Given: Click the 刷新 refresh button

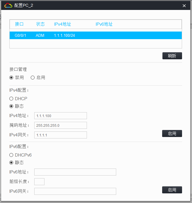Looking at the screenshot, I should click(172, 56).
